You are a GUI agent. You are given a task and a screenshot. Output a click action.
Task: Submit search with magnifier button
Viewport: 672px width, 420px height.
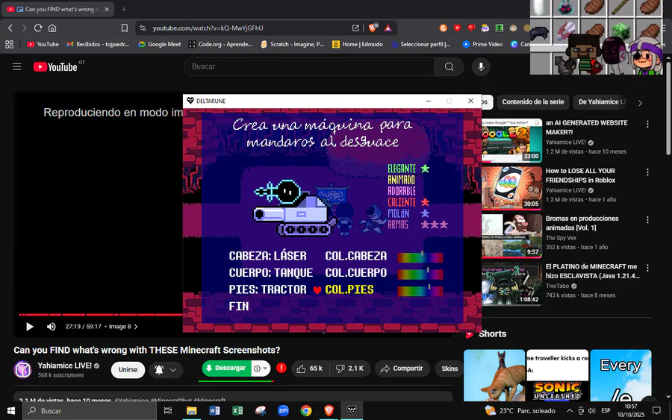(x=449, y=67)
